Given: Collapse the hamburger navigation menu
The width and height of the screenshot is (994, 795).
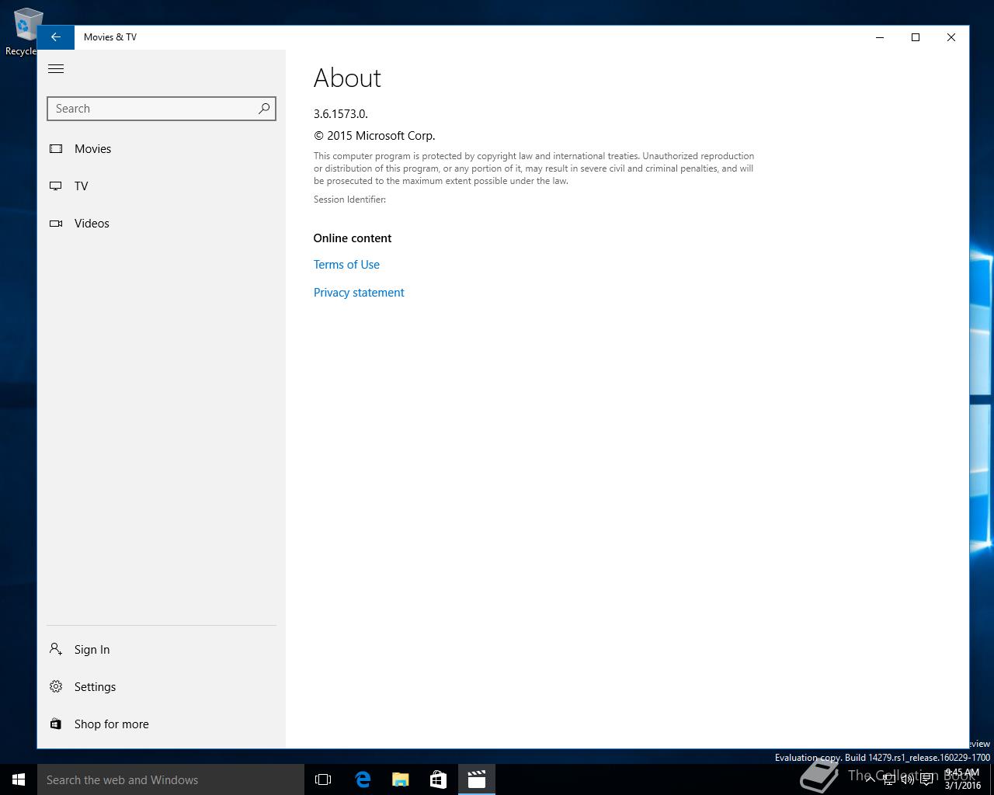Looking at the screenshot, I should (56, 69).
